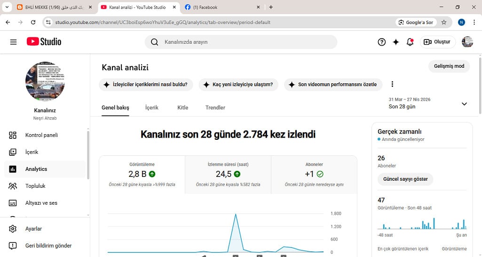
Task: Click the Kanalınızda arayın search field
Action: point(241,42)
